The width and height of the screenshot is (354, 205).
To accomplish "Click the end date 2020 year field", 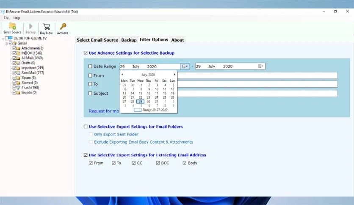I will 227,66.
